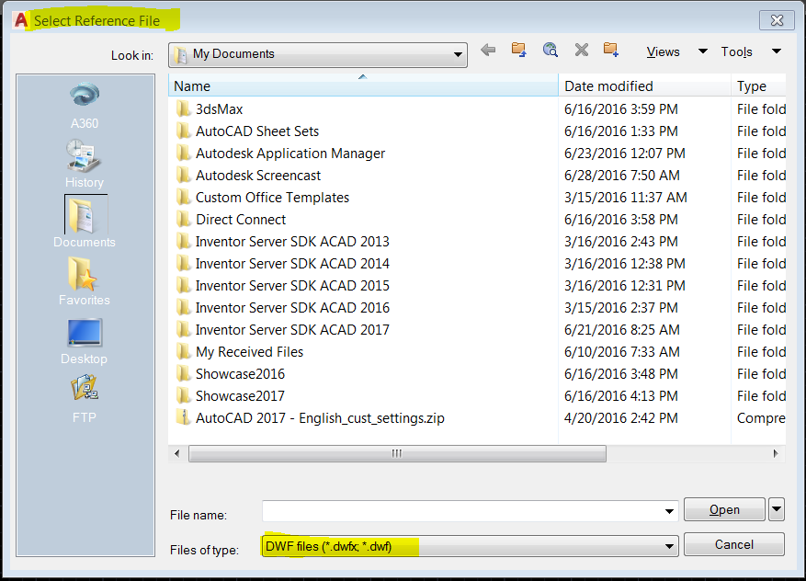806x581 pixels.
Task: Click the Cancel button
Action: click(734, 544)
